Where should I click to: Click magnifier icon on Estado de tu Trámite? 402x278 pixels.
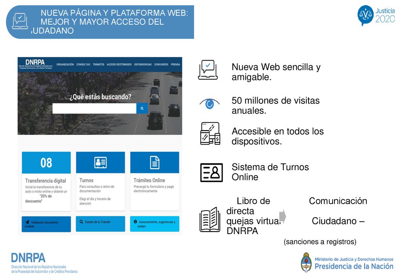click(x=81, y=222)
